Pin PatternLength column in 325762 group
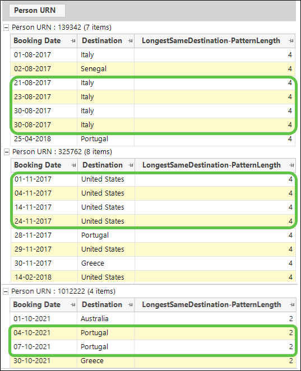This screenshot has width=301, height=371. coord(291,165)
